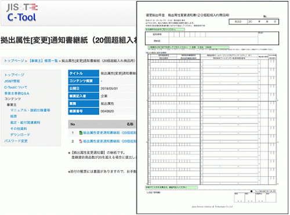Select the 公開日 value 2018/05/01

coord(109,89)
